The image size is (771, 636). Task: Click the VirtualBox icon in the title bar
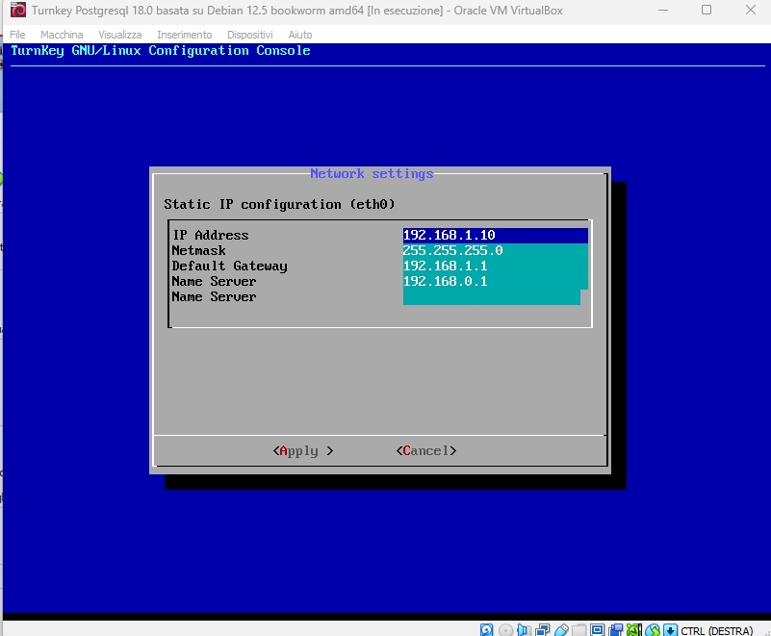[16, 11]
